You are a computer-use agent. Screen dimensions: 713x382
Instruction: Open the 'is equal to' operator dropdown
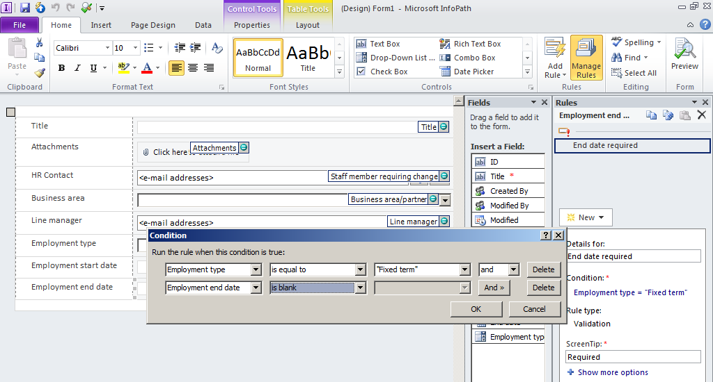(361, 269)
